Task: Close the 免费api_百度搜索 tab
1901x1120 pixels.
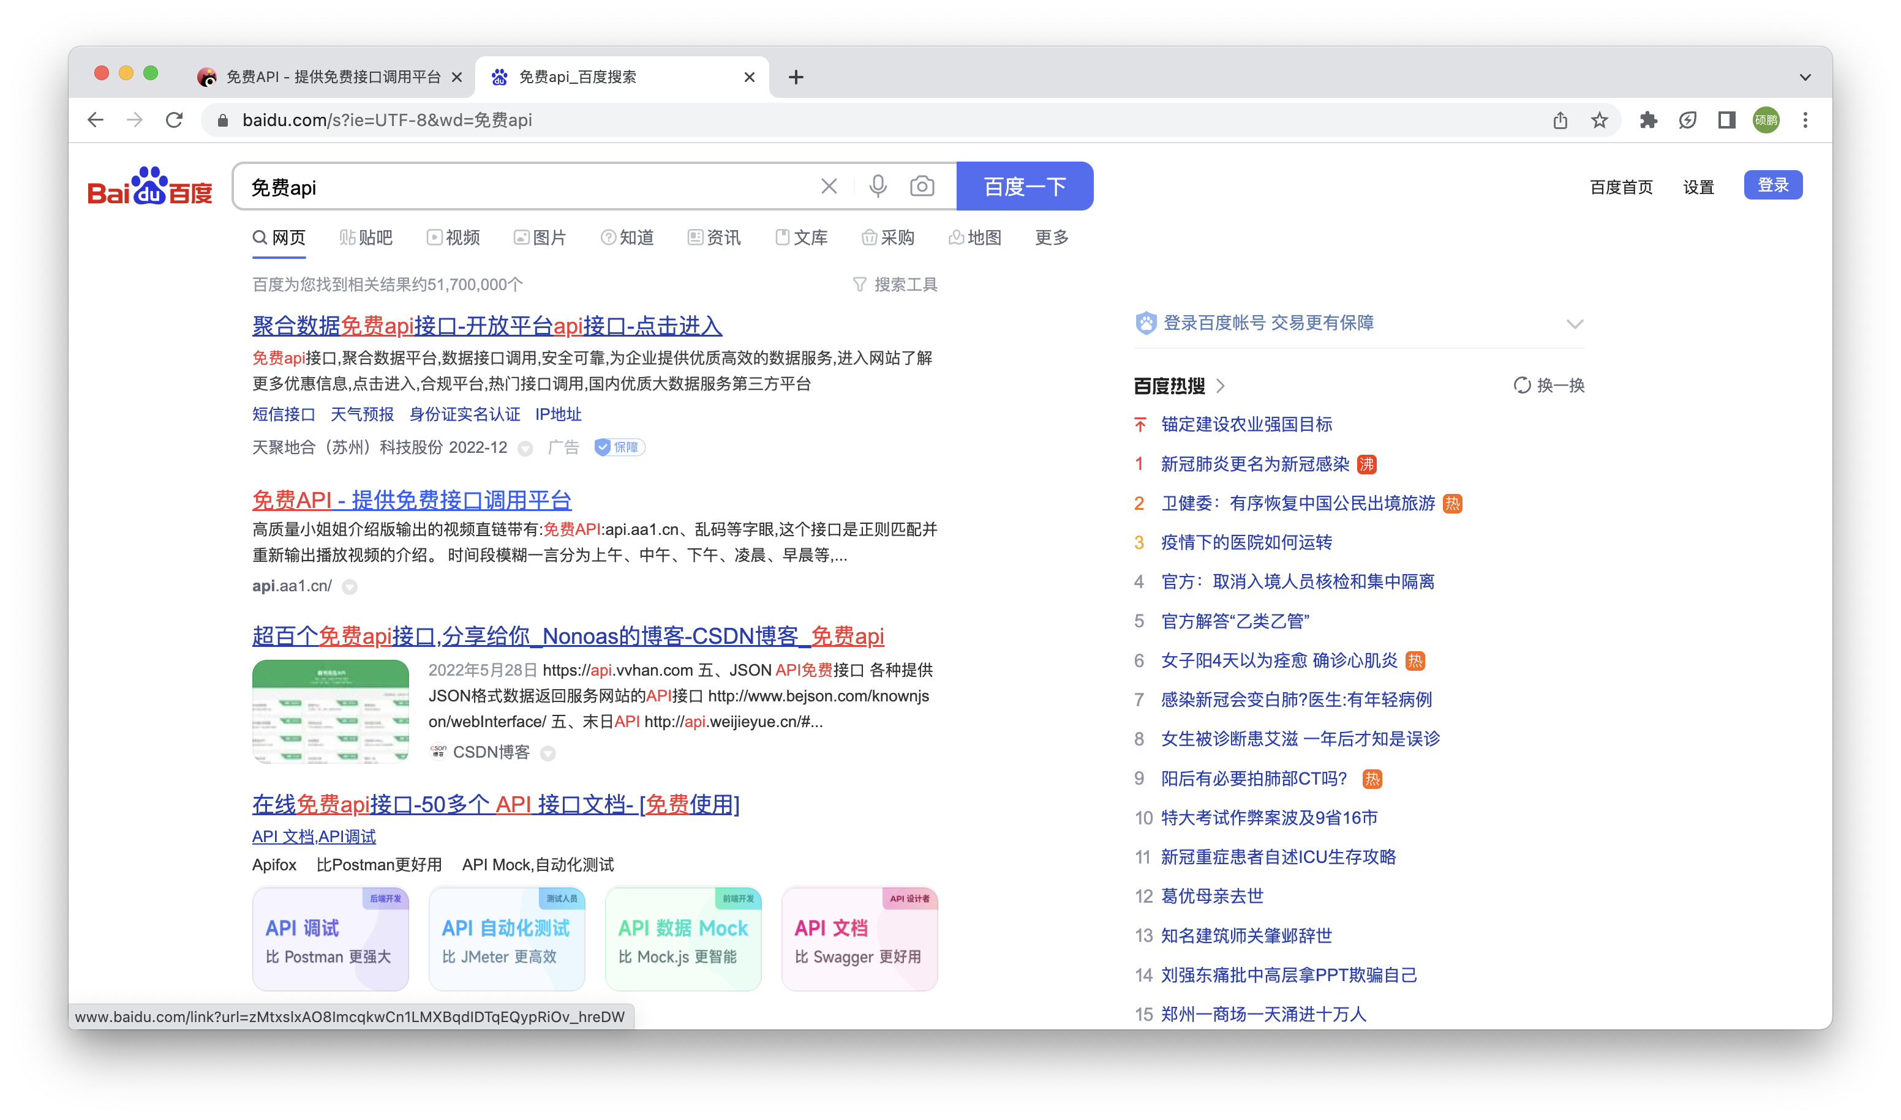Action: tap(749, 77)
